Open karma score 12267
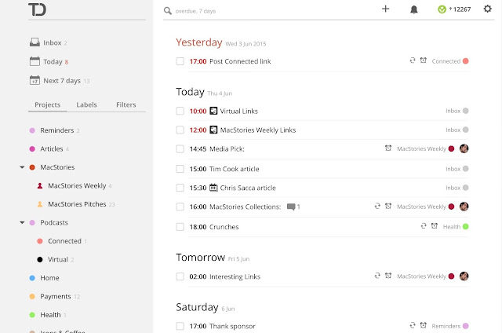 [454, 9]
